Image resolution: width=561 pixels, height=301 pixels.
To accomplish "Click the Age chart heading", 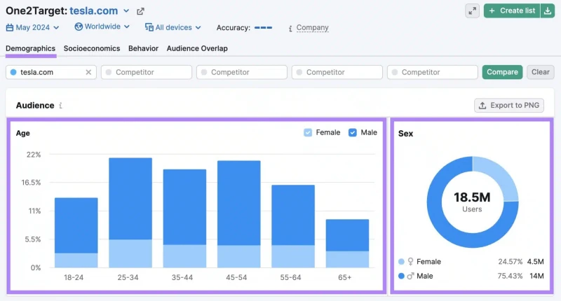I will tap(23, 133).
